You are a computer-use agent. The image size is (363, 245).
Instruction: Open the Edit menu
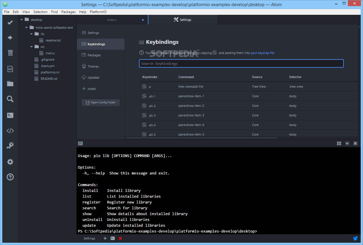pos(16,12)
